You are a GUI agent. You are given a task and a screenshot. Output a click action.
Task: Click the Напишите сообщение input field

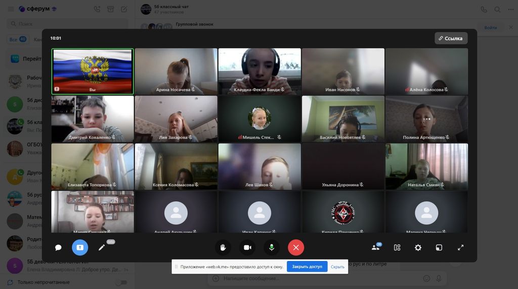click(320, 278)
